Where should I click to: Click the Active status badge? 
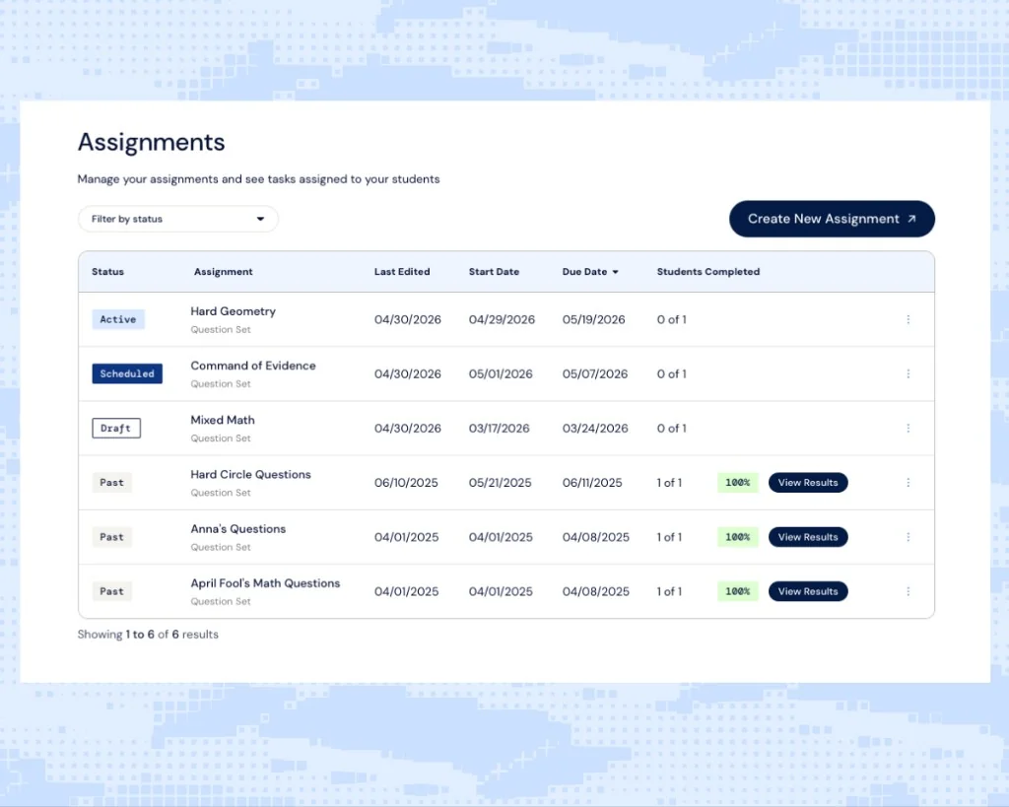(118, 319)
